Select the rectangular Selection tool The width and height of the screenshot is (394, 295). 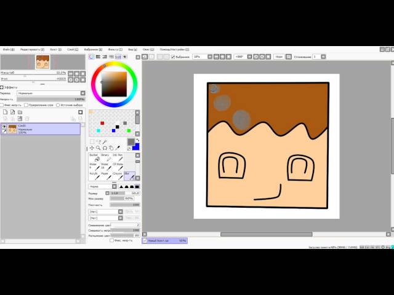92,142
